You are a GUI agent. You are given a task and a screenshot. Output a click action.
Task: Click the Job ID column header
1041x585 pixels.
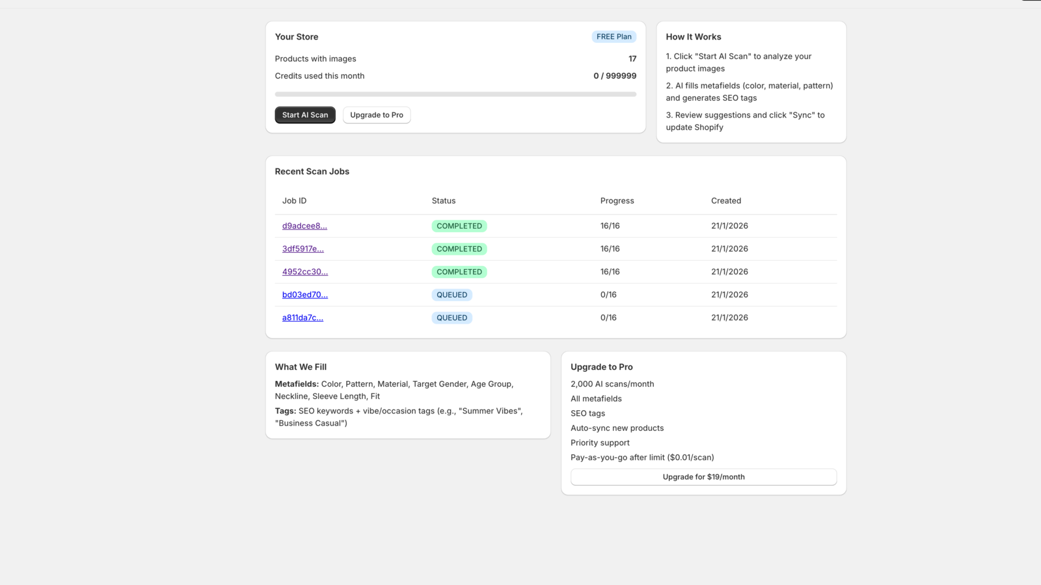294,201
